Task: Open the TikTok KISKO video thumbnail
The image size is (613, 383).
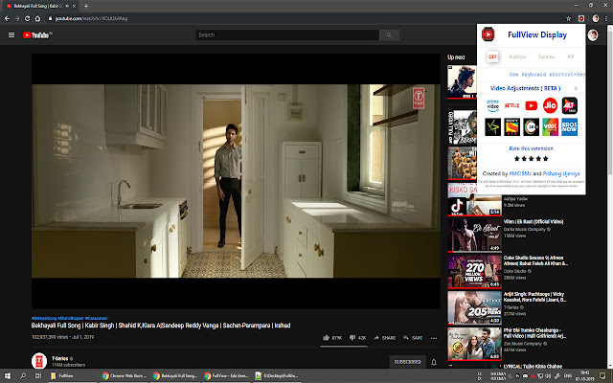Action: (x=475, y=199)
